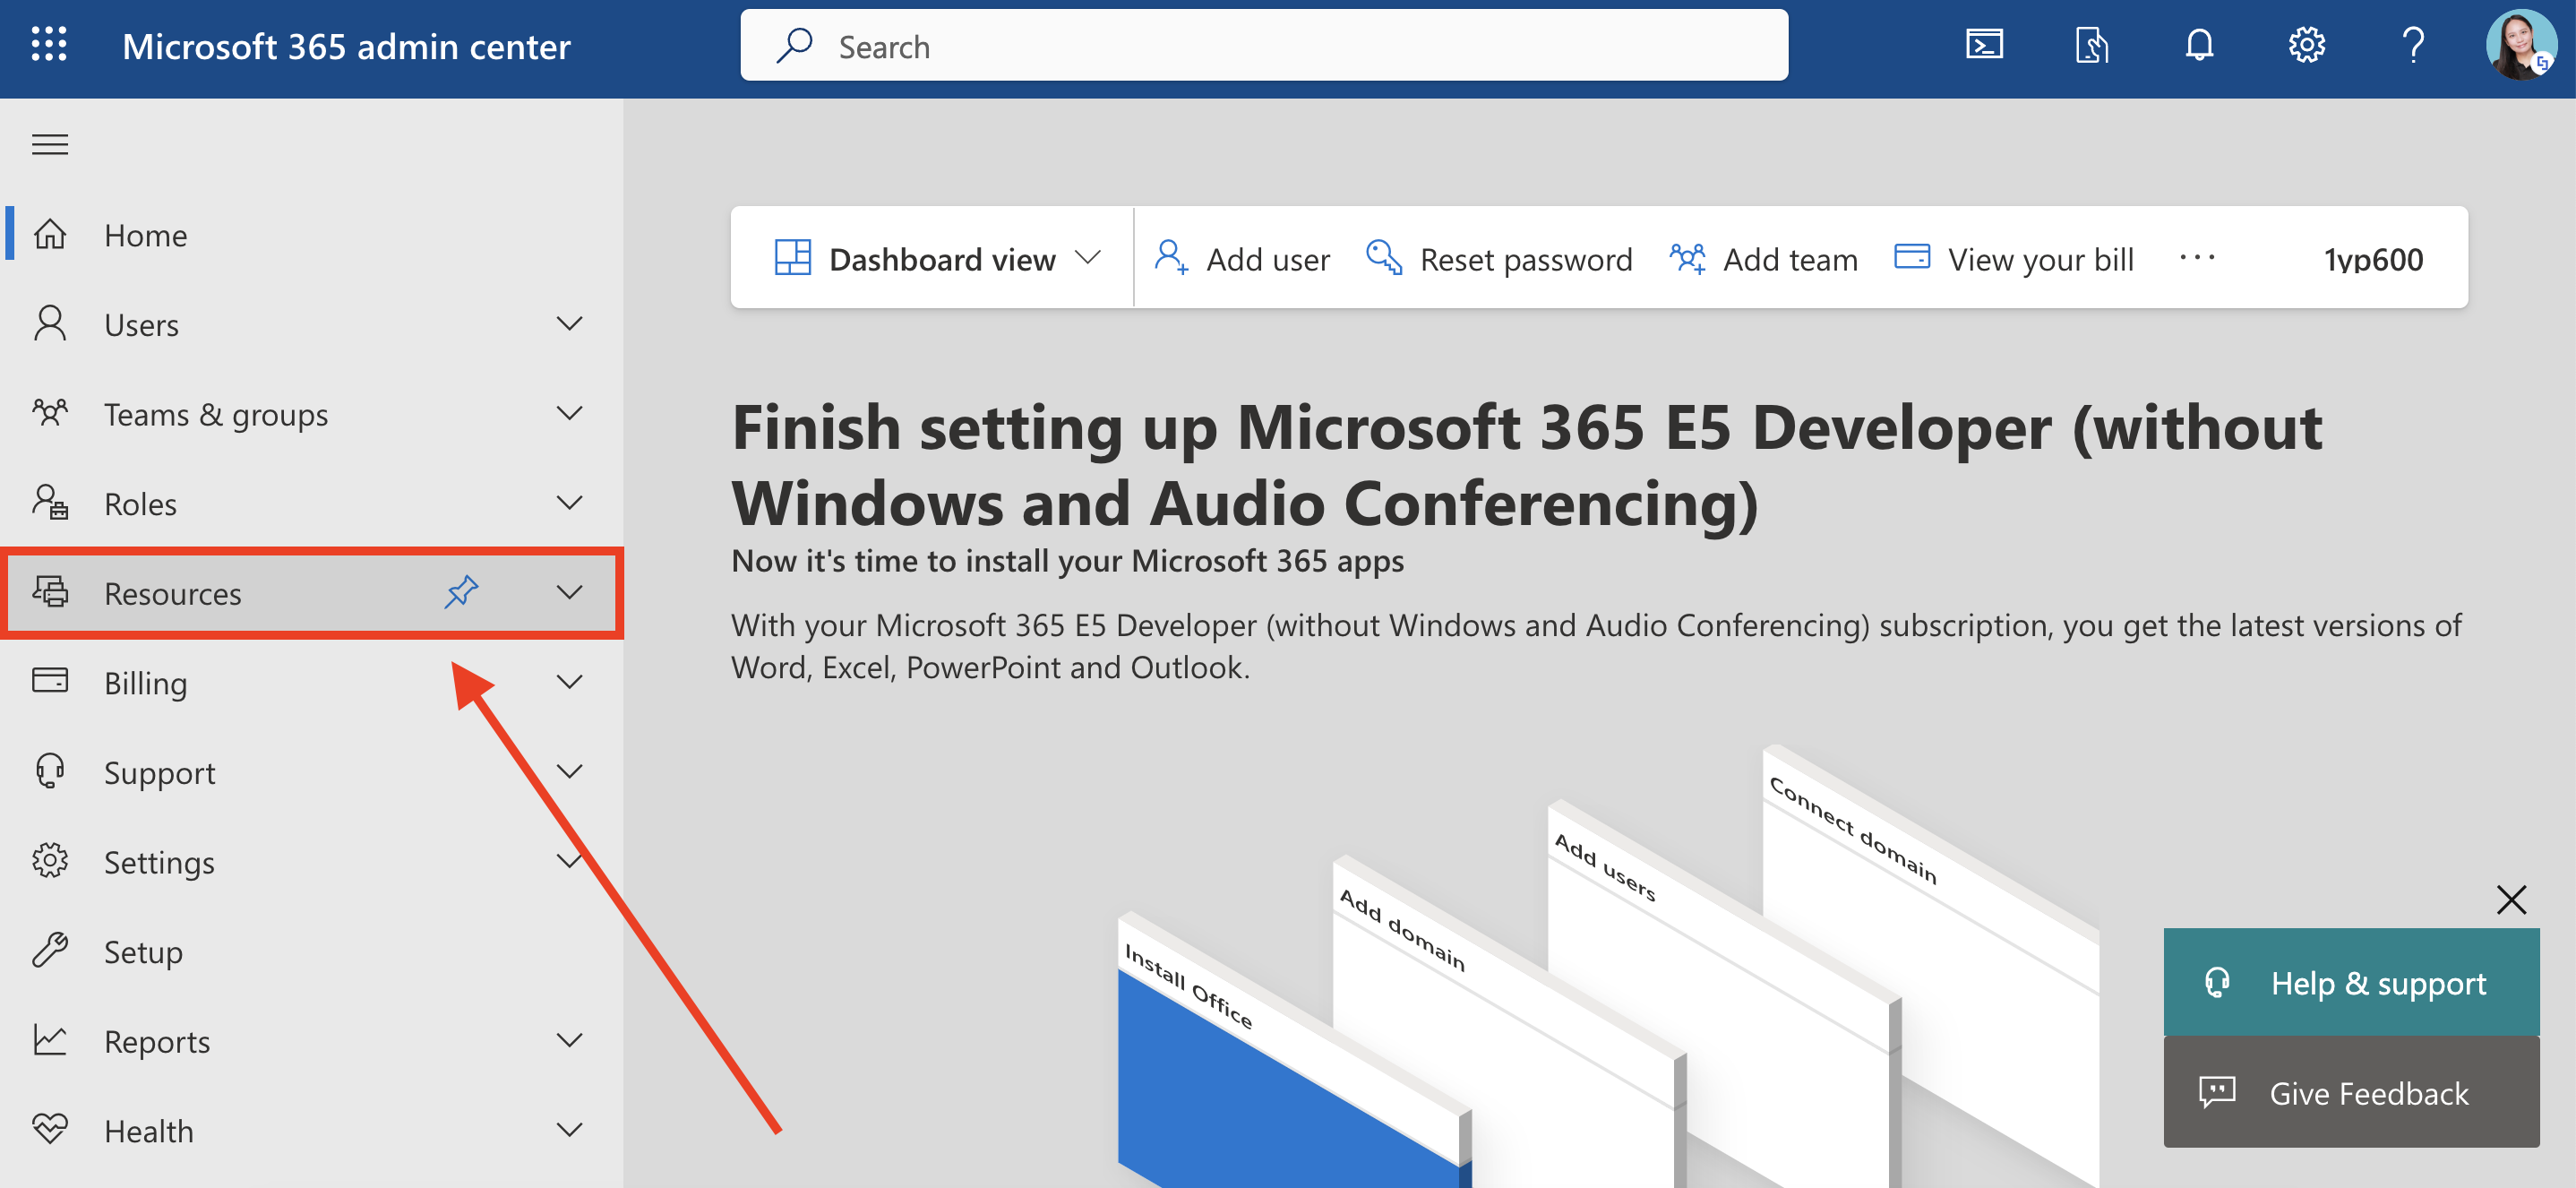2576x1188 pixels.
Task: Click the document update icon in header
Action: click(2091, 45)
